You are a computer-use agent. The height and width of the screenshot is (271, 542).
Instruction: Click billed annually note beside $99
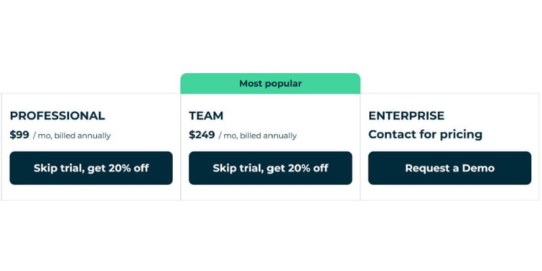click(72, 135)
